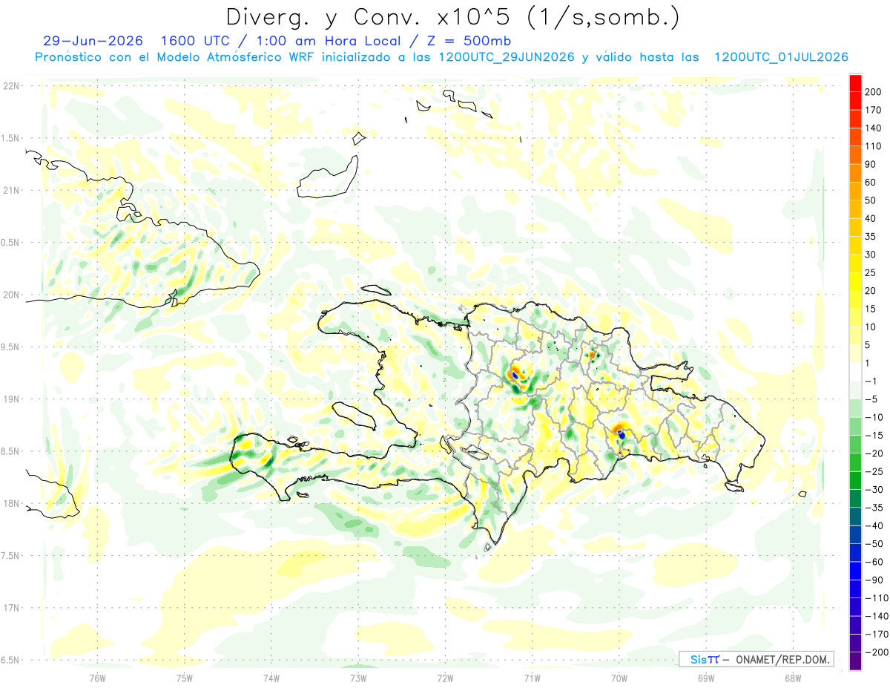Click the '-50' color scale value
The height and width of the screenshot is (688, 890).
875,544
